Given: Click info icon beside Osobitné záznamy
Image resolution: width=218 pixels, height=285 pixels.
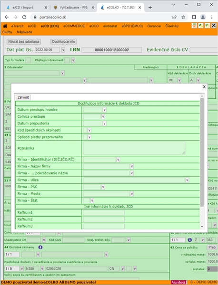Looking at the screenshot, I should point(40,247).
